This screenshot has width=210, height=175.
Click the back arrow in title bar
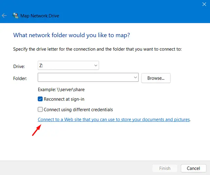(x=4, y=15)
